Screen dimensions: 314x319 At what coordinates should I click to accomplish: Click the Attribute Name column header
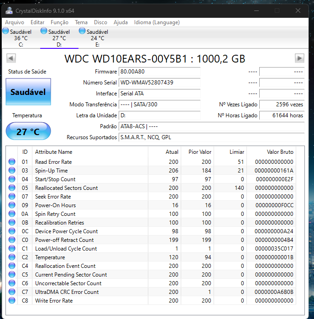[90, 152]
